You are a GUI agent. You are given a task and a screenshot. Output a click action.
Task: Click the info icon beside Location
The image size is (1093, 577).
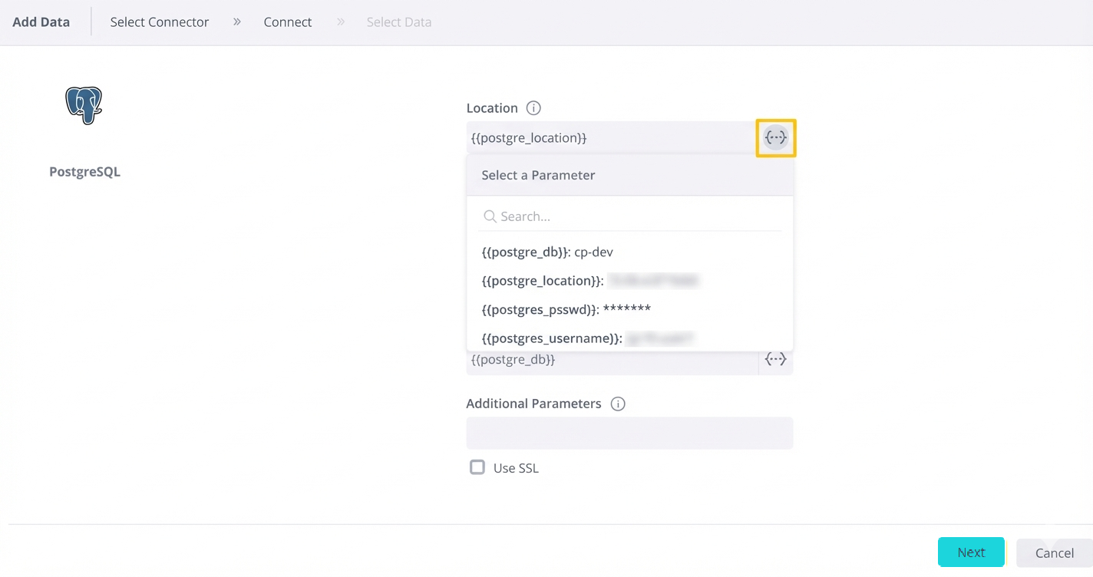(533, 108)
